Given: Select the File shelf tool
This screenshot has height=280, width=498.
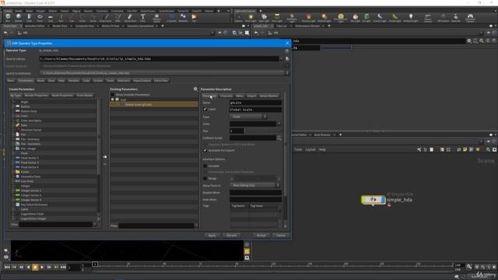Looking at the screenshot, I should coord(194,18).
